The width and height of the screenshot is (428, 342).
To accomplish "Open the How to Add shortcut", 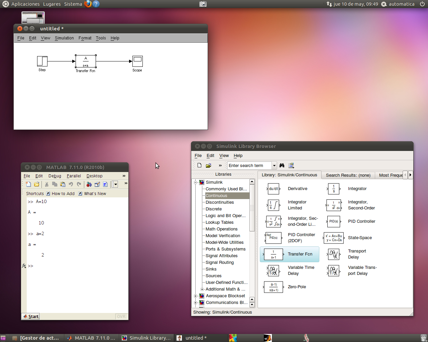I will pos(60,194).
